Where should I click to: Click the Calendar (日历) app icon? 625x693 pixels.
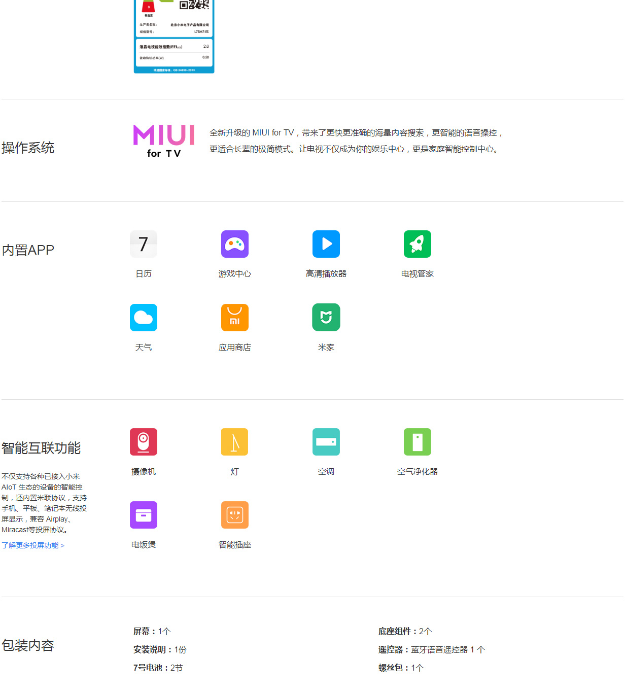144,244
